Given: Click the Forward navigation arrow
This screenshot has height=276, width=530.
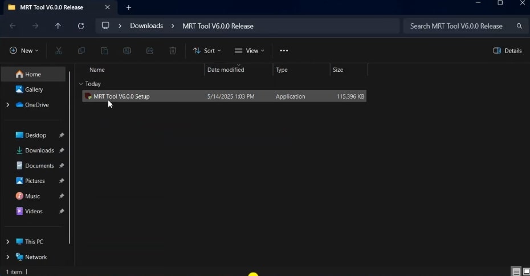Looking at the screenshot, I should pyautogui.click(x=35, y=26).
